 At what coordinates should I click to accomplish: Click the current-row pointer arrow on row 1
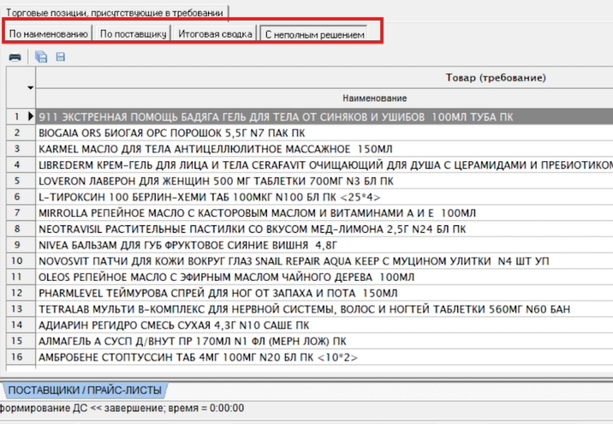coord(31,116)
